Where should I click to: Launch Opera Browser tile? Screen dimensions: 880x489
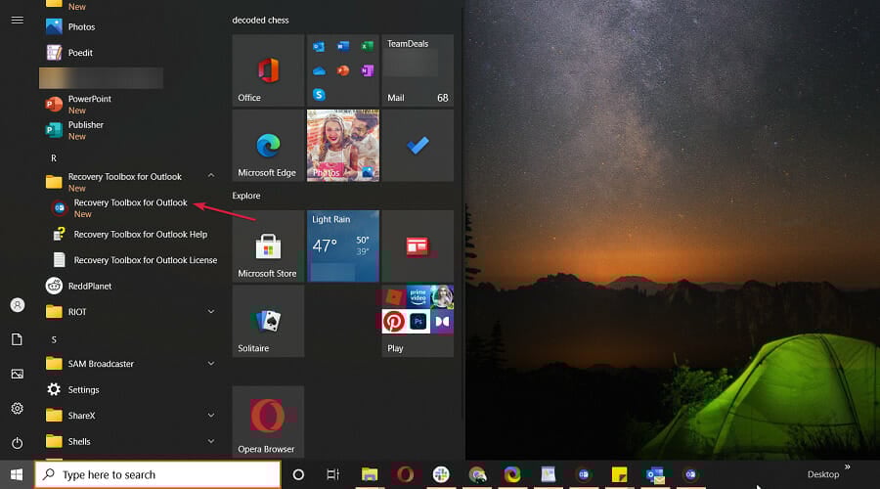click(268, 421)
